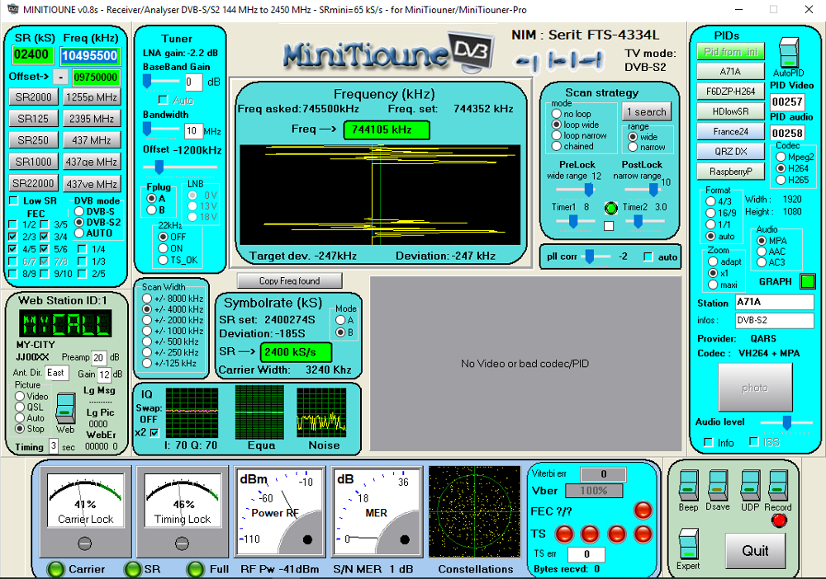The height and width of the screenshot is (579, 826).
Task: Click the France24 PID preset
Action: click(731, 131)
